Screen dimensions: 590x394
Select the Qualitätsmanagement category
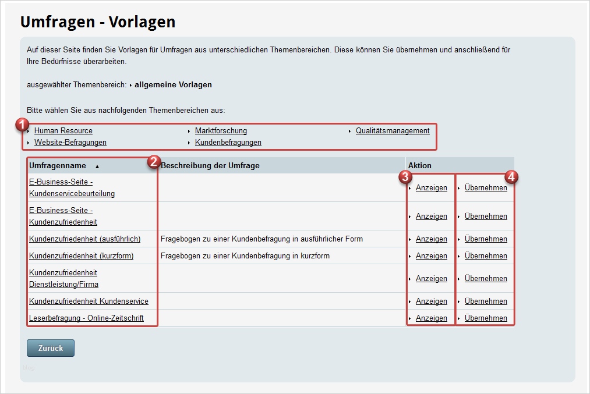coord(392,131)
